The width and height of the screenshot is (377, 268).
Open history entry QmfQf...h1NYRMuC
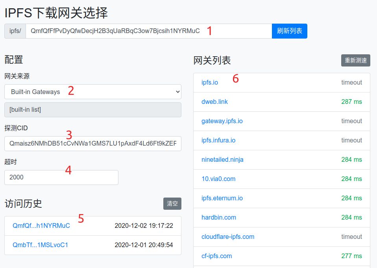(x=41, y=226)
